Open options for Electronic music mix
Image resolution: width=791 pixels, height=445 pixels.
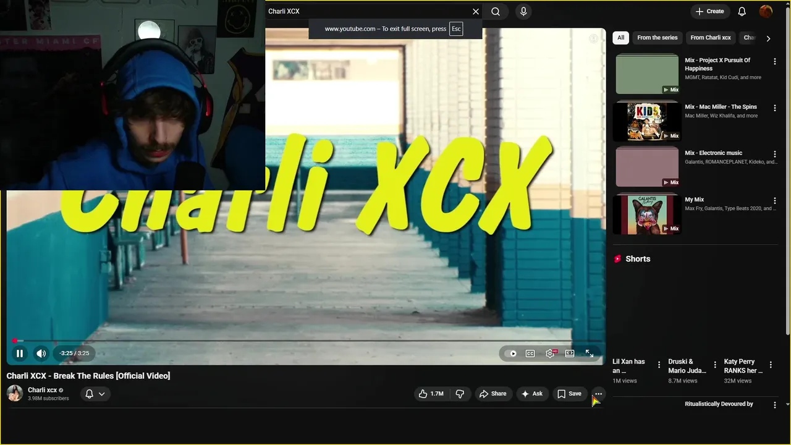point(774,154)
